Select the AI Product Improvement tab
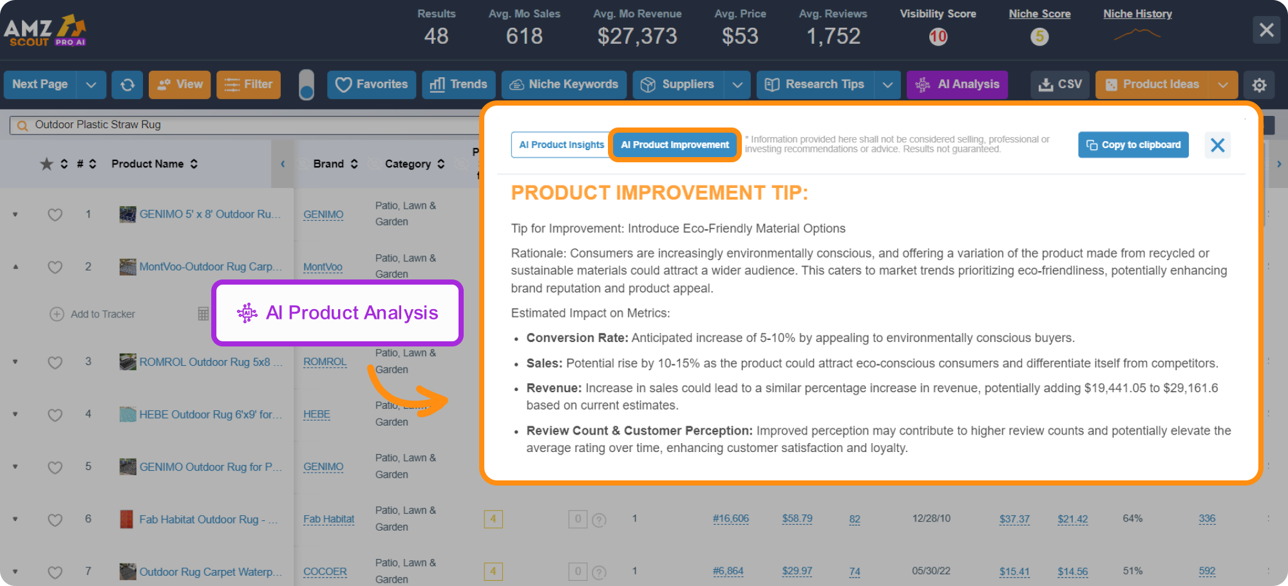1288x586 pixels. click(674, 145)
